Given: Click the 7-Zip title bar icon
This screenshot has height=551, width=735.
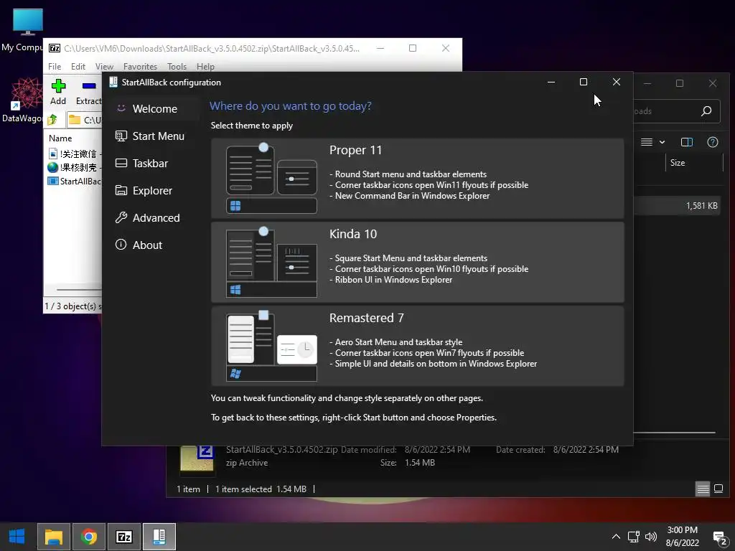Looking at the screenshot, I should point(55,48).
